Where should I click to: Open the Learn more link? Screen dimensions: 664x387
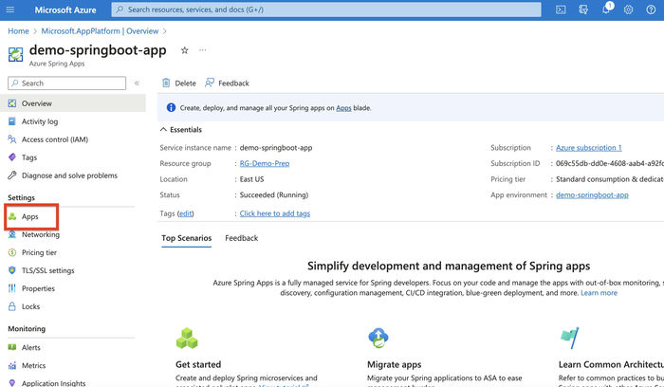pyautogui.click(x=599, y=292)
